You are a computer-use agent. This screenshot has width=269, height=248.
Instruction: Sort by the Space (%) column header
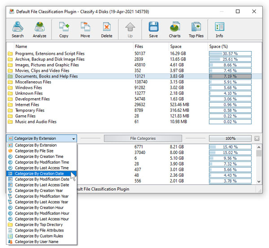pos(234,47)
